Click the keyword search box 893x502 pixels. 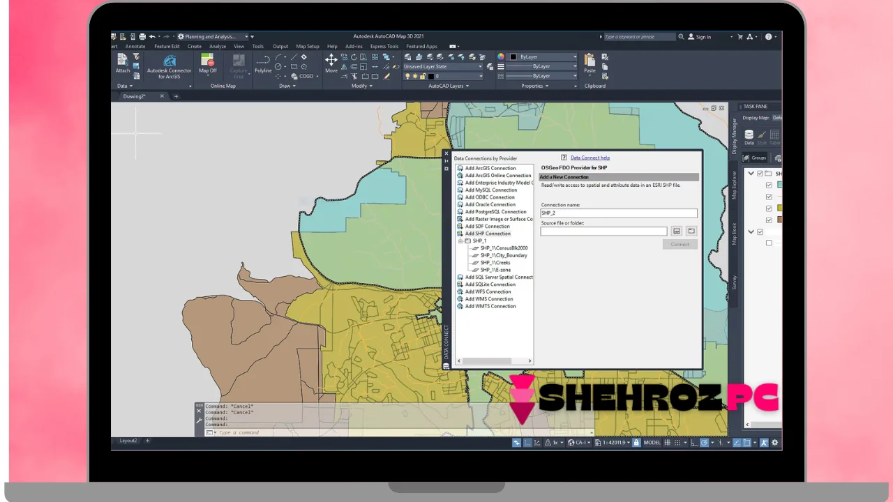pos(639,36)
